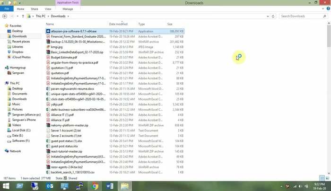Select the kmgi.jpg image icon
331x191 pixels.
(x=48, y=47)
